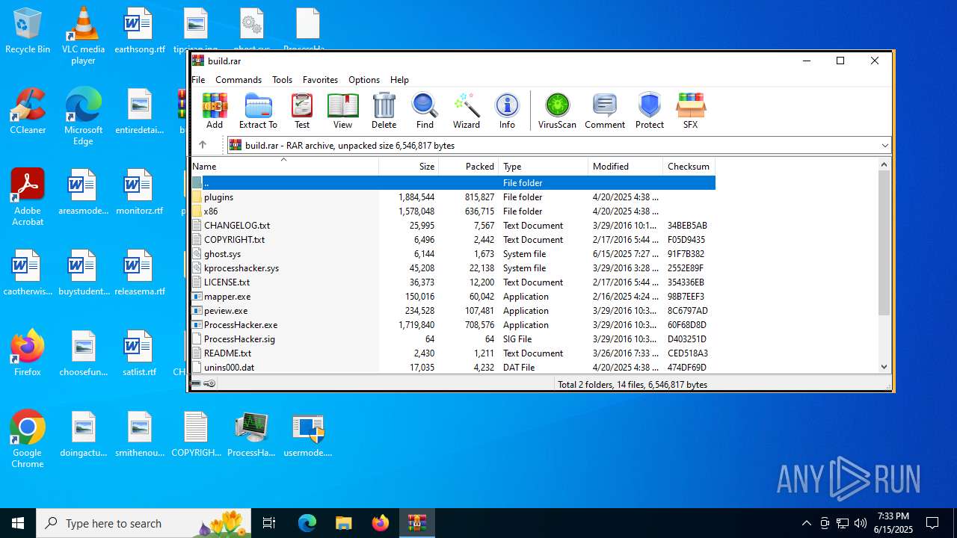Open Microsoft Edge desktop shortcut
The width and height of the screenshot is (957, 538).
click(x=83, y=117)
